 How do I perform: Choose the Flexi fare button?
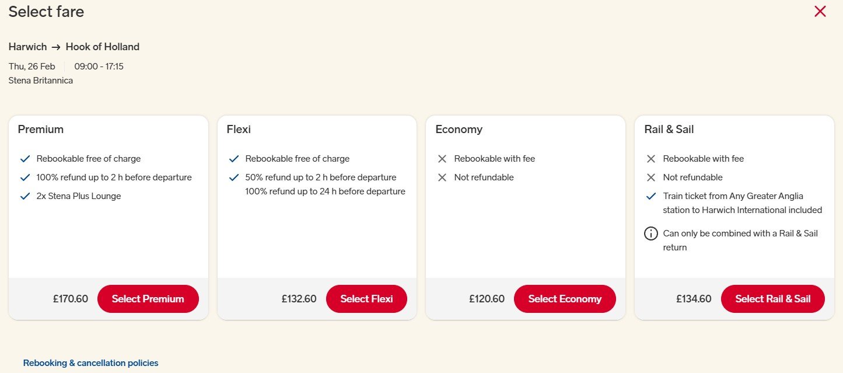click(x=366, y=299)
